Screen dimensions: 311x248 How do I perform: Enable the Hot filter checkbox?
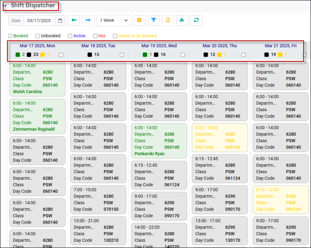[x=95, y=36]
